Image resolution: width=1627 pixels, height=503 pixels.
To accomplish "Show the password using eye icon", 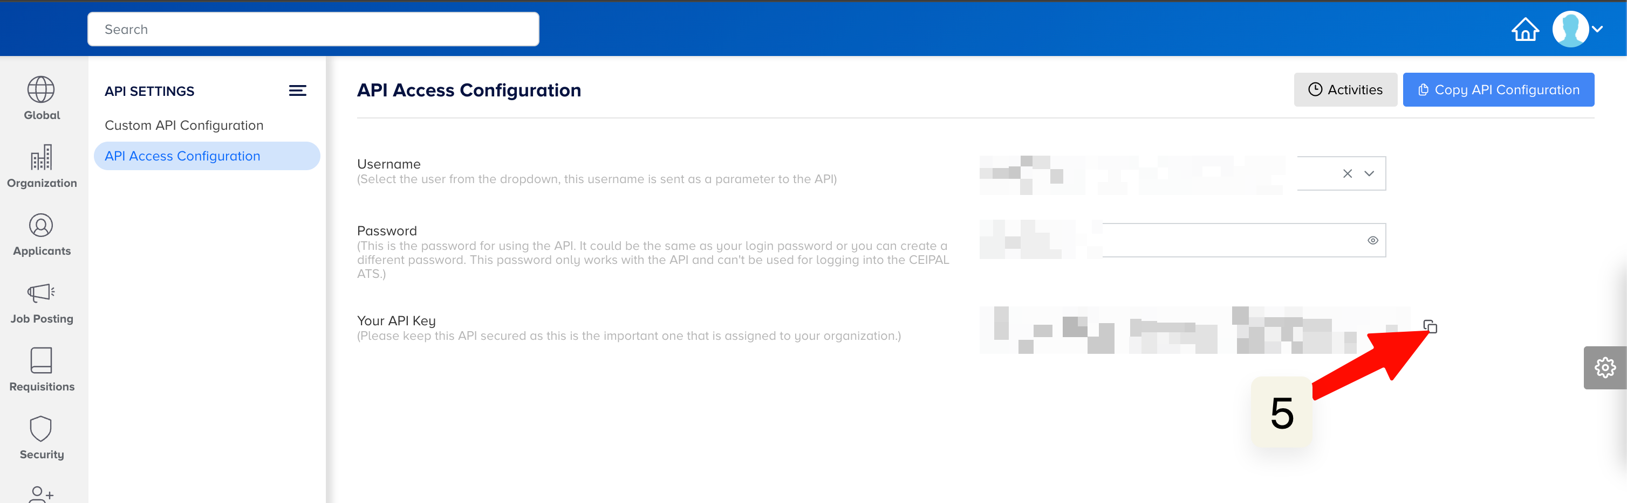I will pyautogui.click(x=1372, y=240).
